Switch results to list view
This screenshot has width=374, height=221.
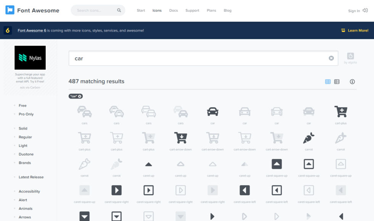click(336, 81)
